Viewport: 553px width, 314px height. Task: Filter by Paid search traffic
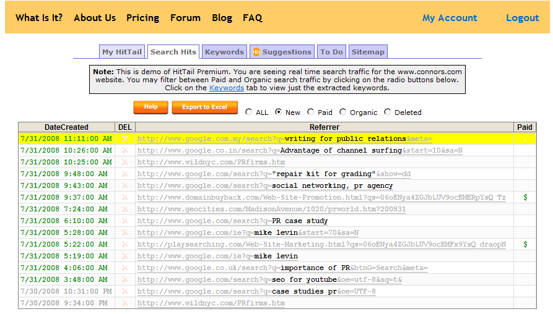(310, 112)
